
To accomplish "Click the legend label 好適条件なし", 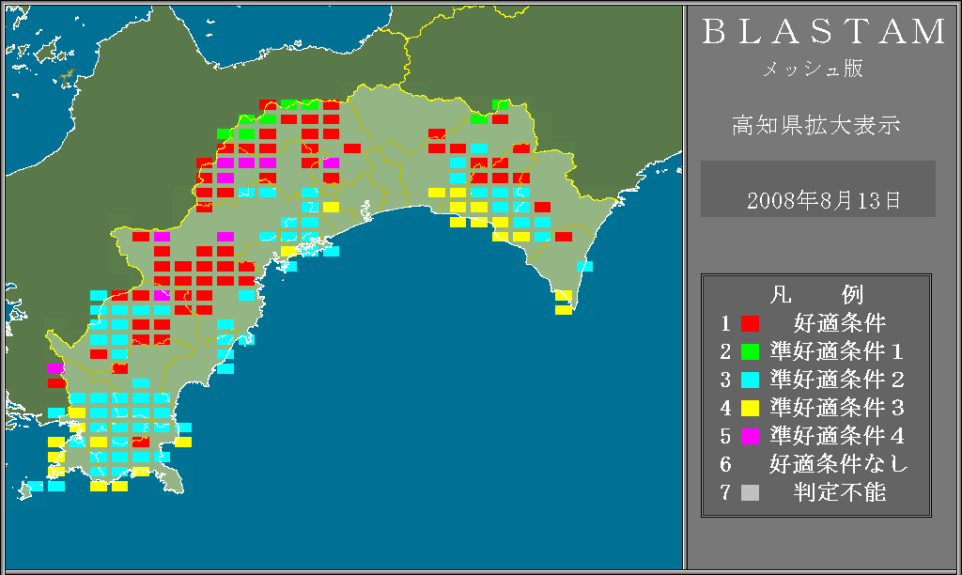I will point(839,464).
